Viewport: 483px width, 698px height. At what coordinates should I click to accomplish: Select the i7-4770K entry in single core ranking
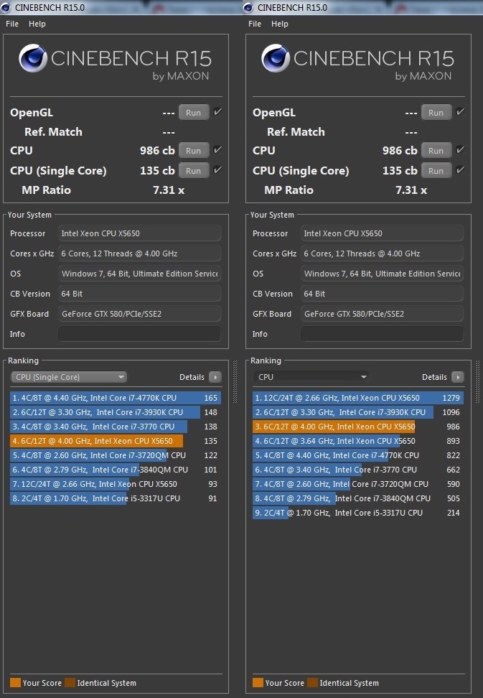click(x=115, y=398)
